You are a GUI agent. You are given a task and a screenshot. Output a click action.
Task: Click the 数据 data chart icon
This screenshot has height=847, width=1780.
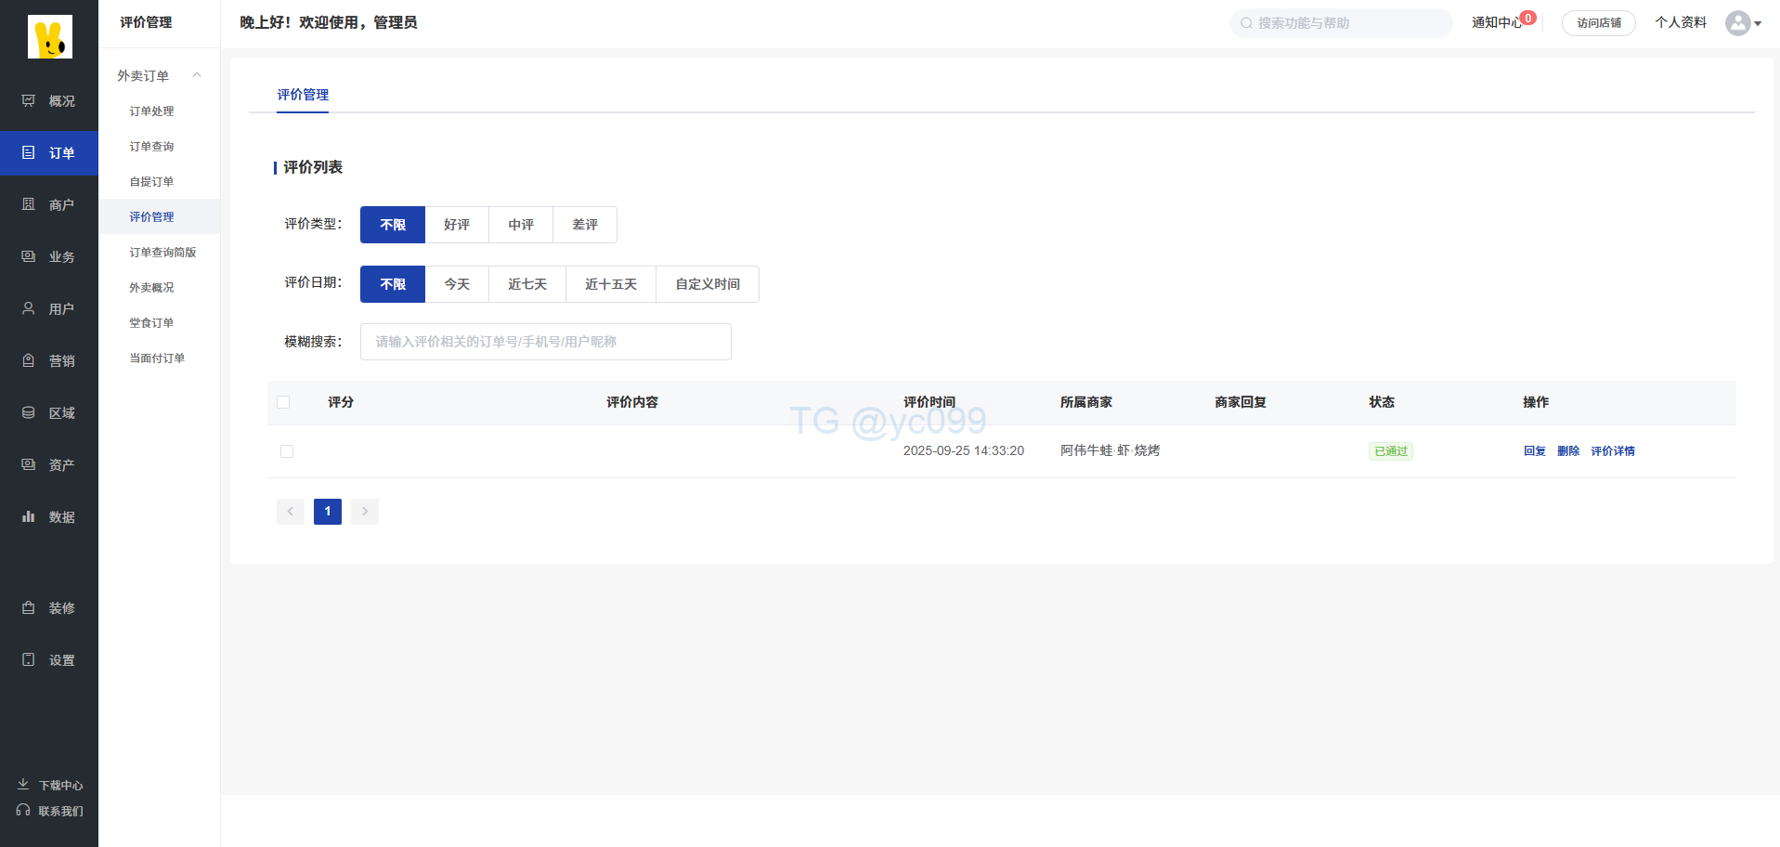point(29,516)
